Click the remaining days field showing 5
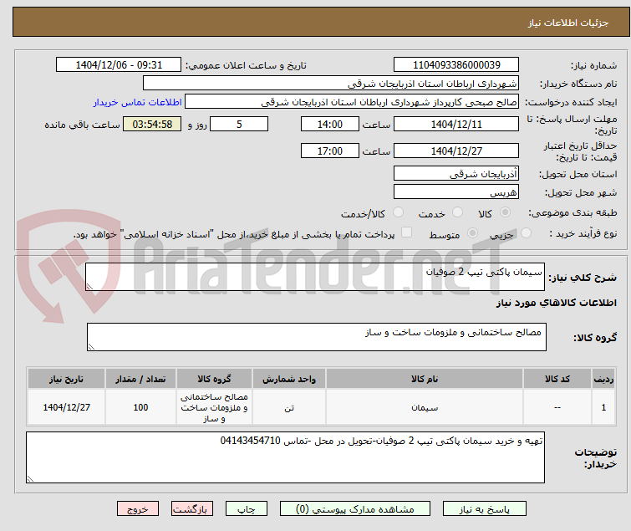Screen dimensions: 631x531 [x=239, y=124]
